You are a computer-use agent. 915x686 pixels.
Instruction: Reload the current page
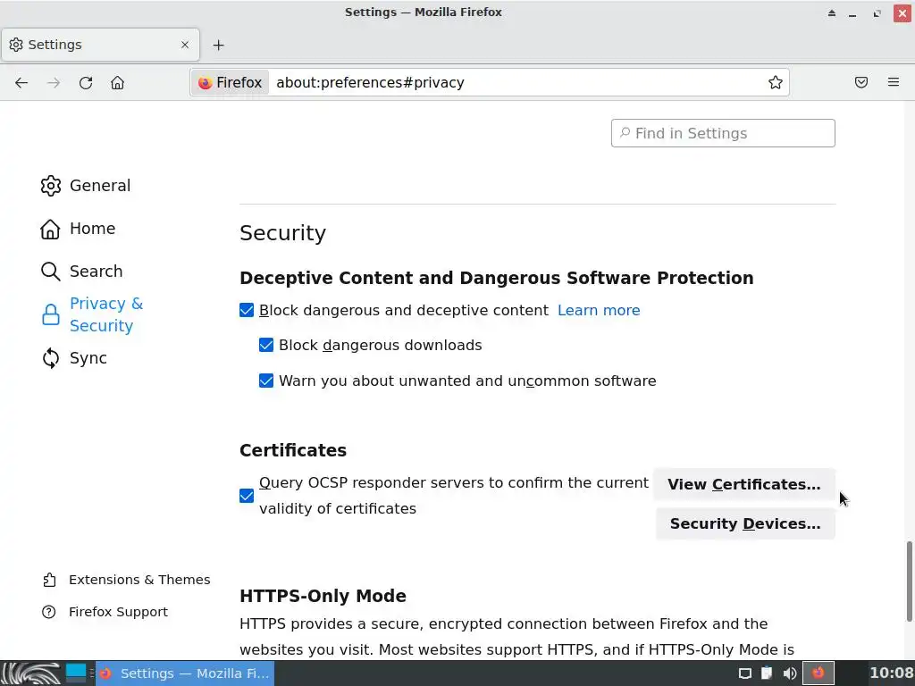point(86,82)
